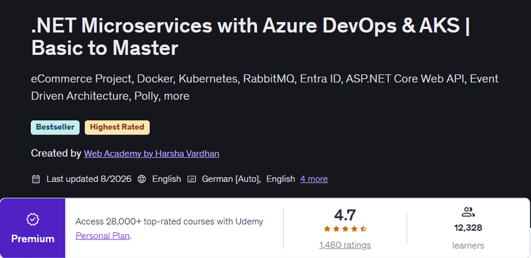Click the 'Created by' label
Viewport: 531px width, 258px height.
(56, 154)
